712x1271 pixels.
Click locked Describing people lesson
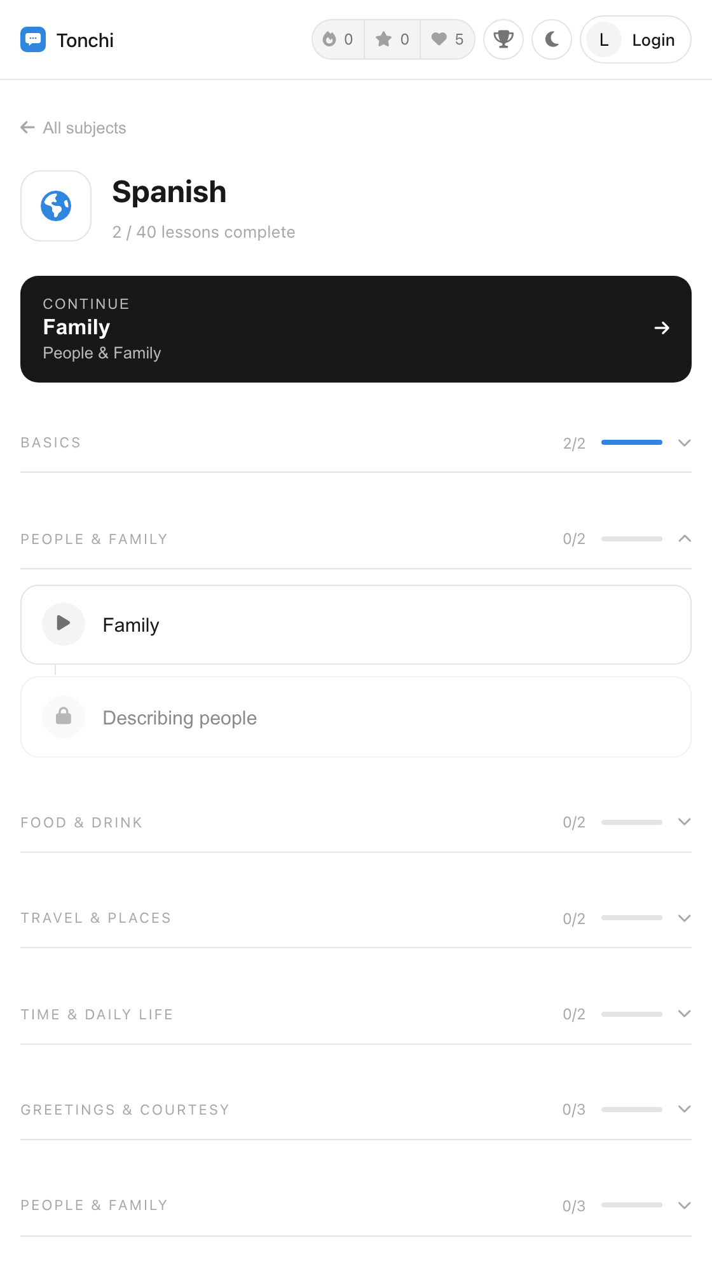pos(356,717)
